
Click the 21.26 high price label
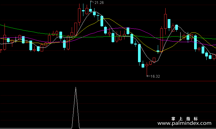coord(99,3)
